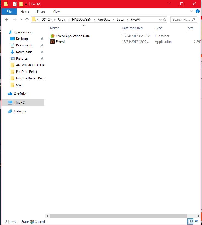
Task: Sort by Date modified column header
Action: [x=132, y=28]
